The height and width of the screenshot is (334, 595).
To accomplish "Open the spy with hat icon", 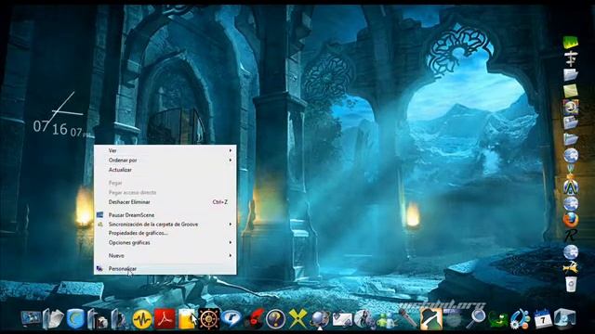I will 430,319.
